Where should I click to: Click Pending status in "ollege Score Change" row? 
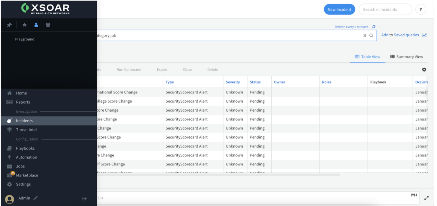click(x=257, y=101)
